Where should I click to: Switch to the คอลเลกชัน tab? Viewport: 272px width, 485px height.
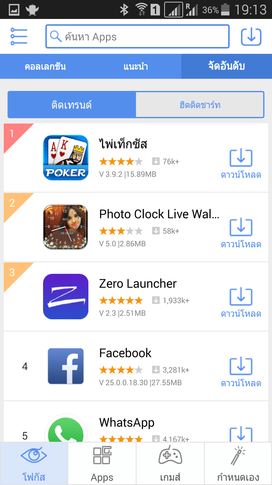point(45,66)
